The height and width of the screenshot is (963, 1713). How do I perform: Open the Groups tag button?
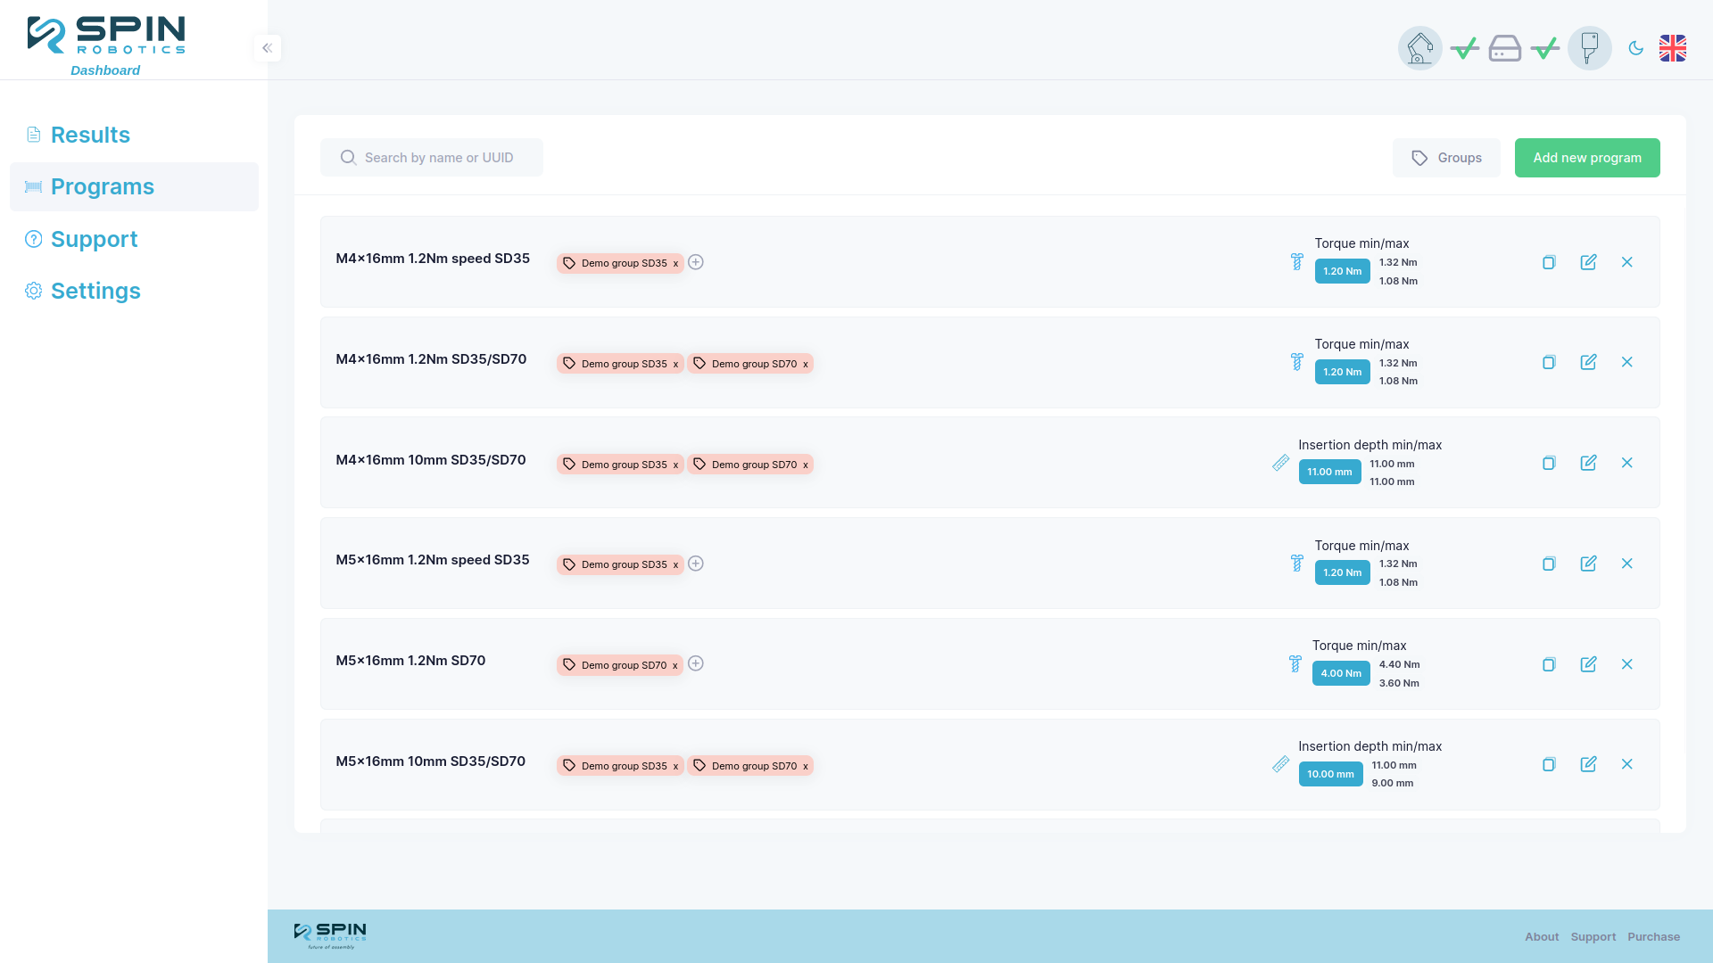[x=1445, y=158]
